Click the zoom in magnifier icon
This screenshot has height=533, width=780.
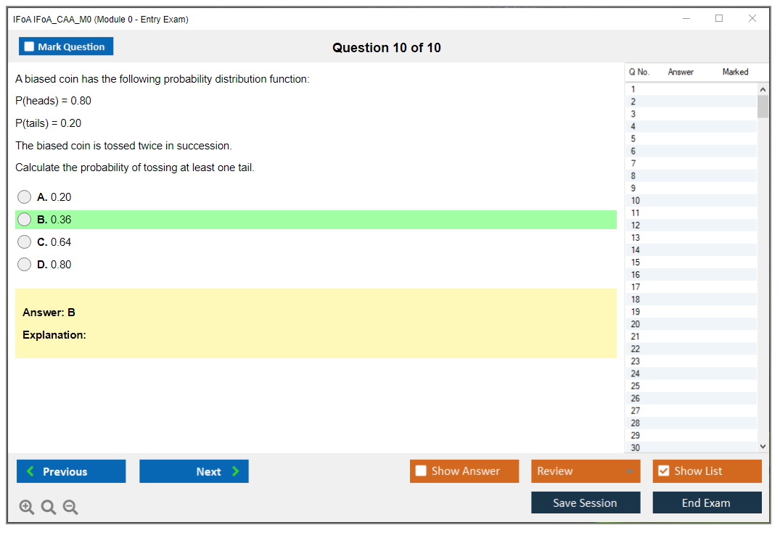point(27,508)
